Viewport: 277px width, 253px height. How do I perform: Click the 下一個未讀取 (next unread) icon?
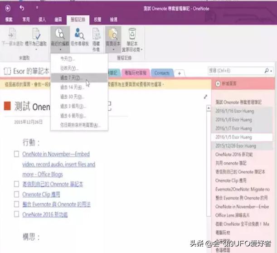(12, 34)
